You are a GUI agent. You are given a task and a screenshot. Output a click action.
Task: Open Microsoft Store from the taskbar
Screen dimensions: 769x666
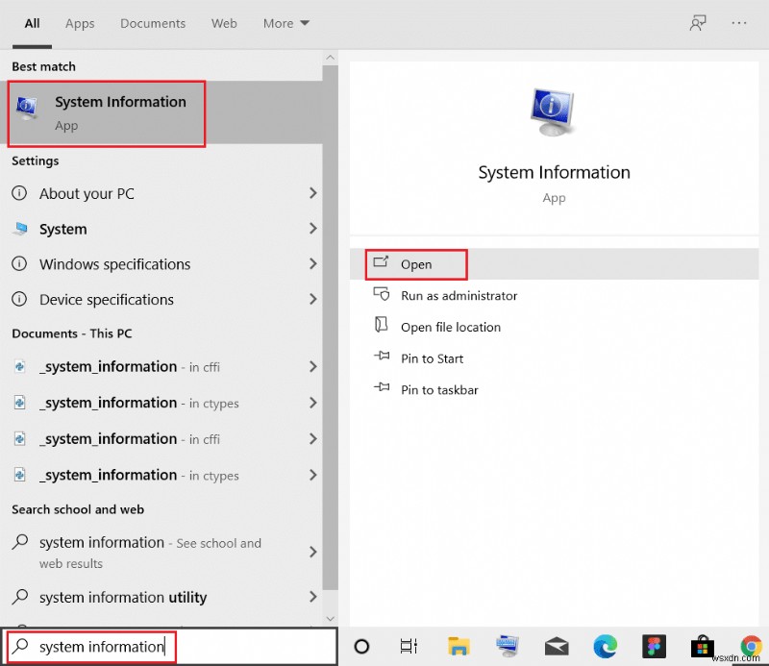coord(704,646)
